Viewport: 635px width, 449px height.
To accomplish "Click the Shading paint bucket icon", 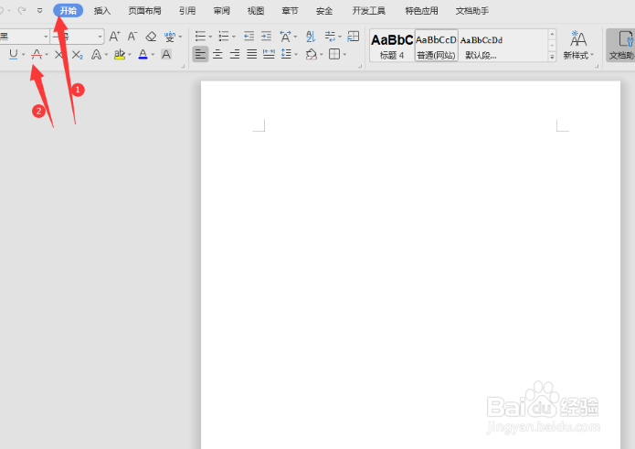I will click(x=312, y=54).
